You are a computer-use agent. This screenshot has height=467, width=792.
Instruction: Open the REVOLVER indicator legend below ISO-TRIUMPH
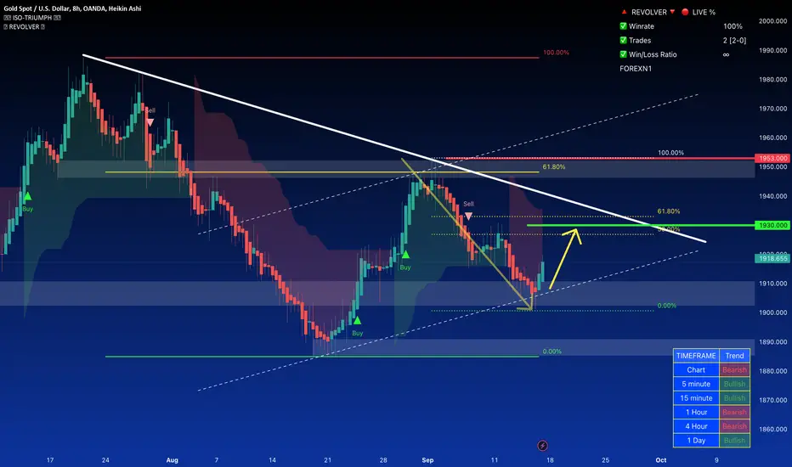25,27
